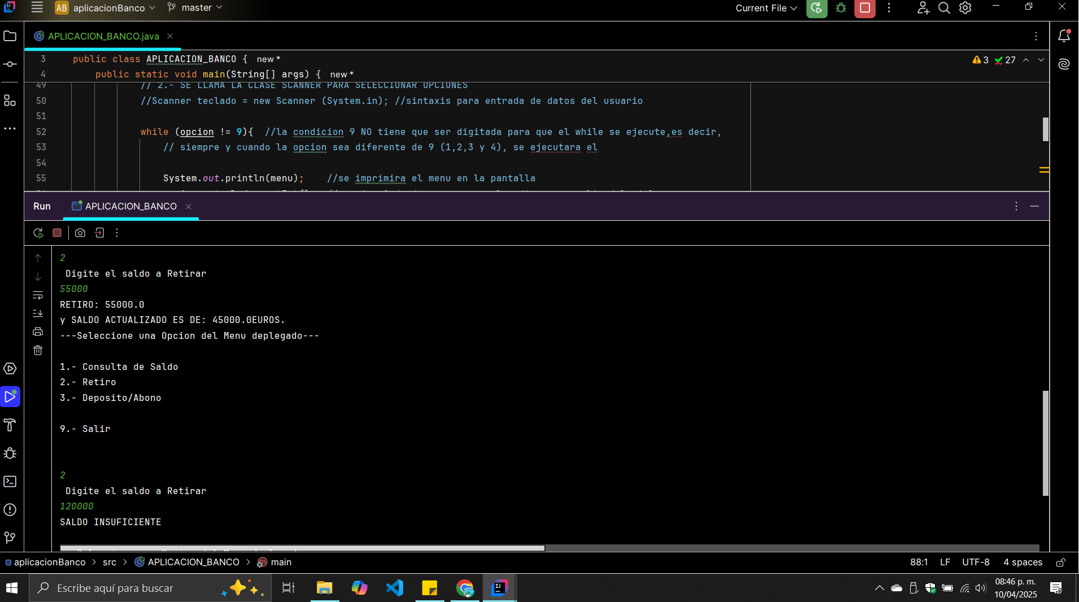Stop the running program from top toolbar
This screenshot has height=602, width=1079.
pyautogui.click(x=865, y=8)
